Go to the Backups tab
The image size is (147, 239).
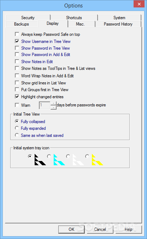coord(22,24)
